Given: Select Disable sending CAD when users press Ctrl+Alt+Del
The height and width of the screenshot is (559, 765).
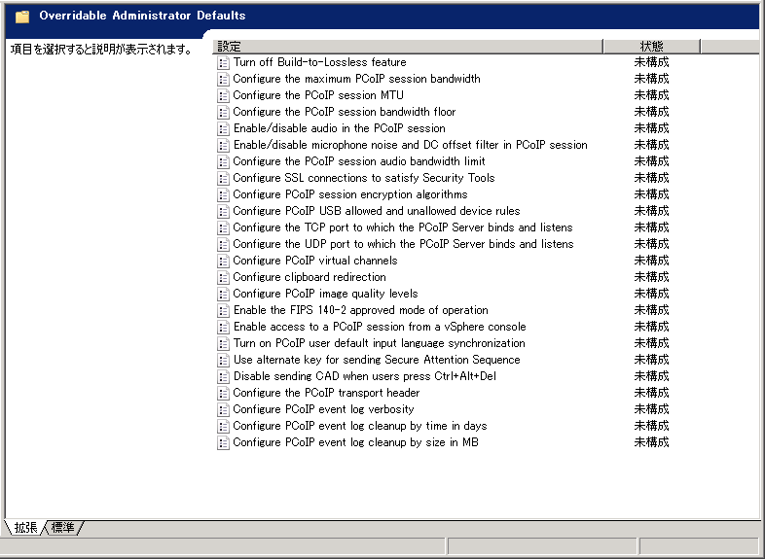Looking at the screenshot, I should [x=364, y=377].
